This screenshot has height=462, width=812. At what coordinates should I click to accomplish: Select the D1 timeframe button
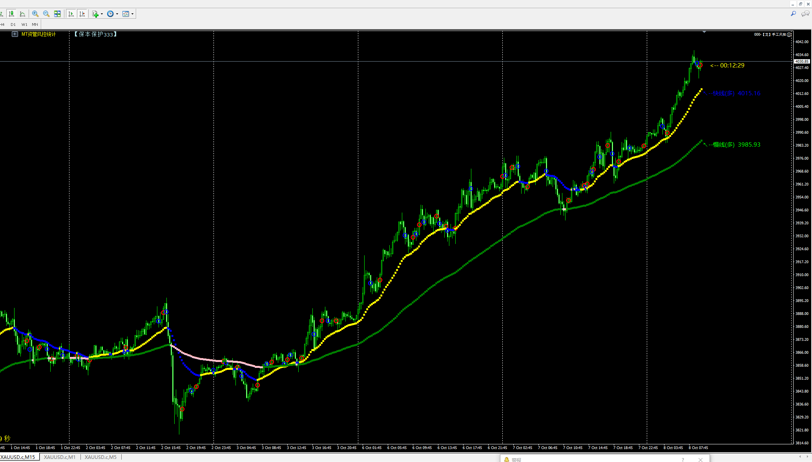pyautogui.click(x=13, y=24)
